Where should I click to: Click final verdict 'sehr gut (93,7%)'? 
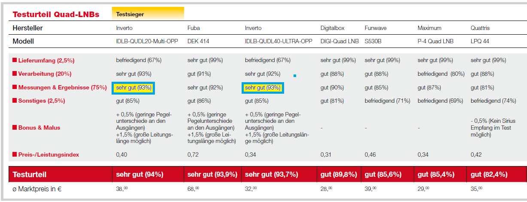coord(271,175)
